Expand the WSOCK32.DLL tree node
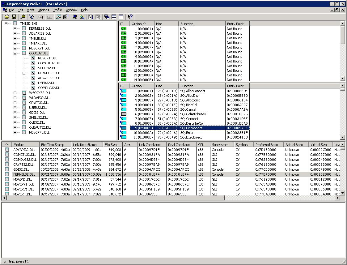Viewport: 347px width, 265px height. (x=15, y=93)
